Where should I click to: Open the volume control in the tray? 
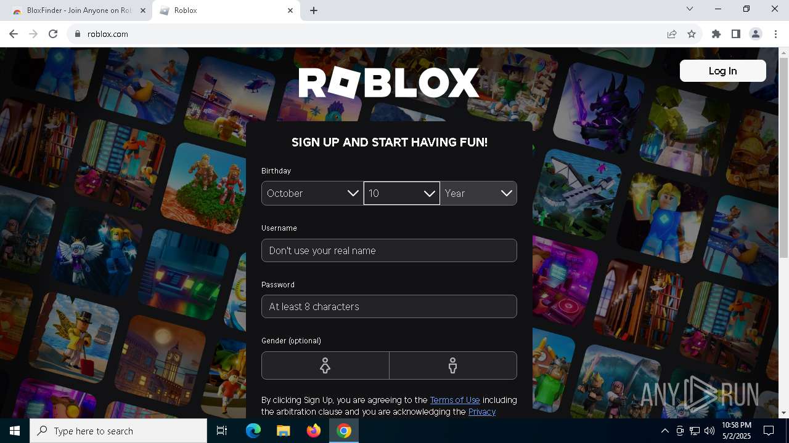pos(709,431)
